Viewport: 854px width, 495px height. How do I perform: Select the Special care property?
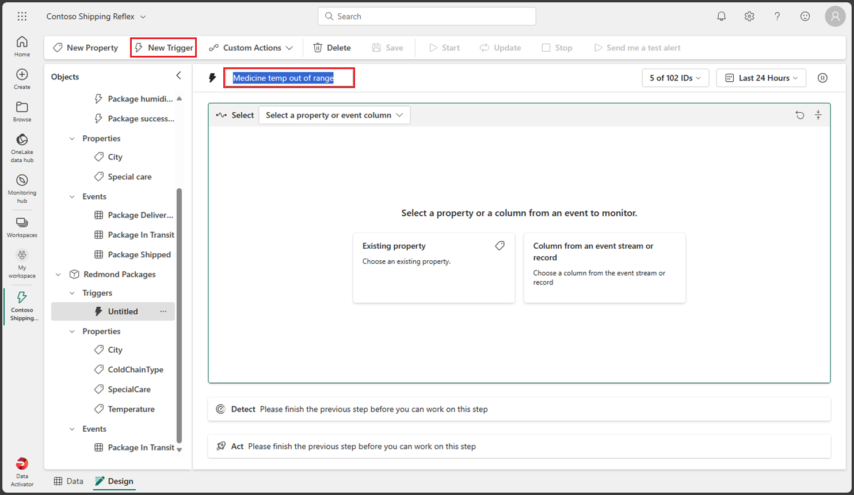[x=130, y=177]
